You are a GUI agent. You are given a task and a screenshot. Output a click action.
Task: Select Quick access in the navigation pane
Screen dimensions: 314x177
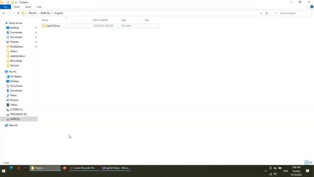15,23
